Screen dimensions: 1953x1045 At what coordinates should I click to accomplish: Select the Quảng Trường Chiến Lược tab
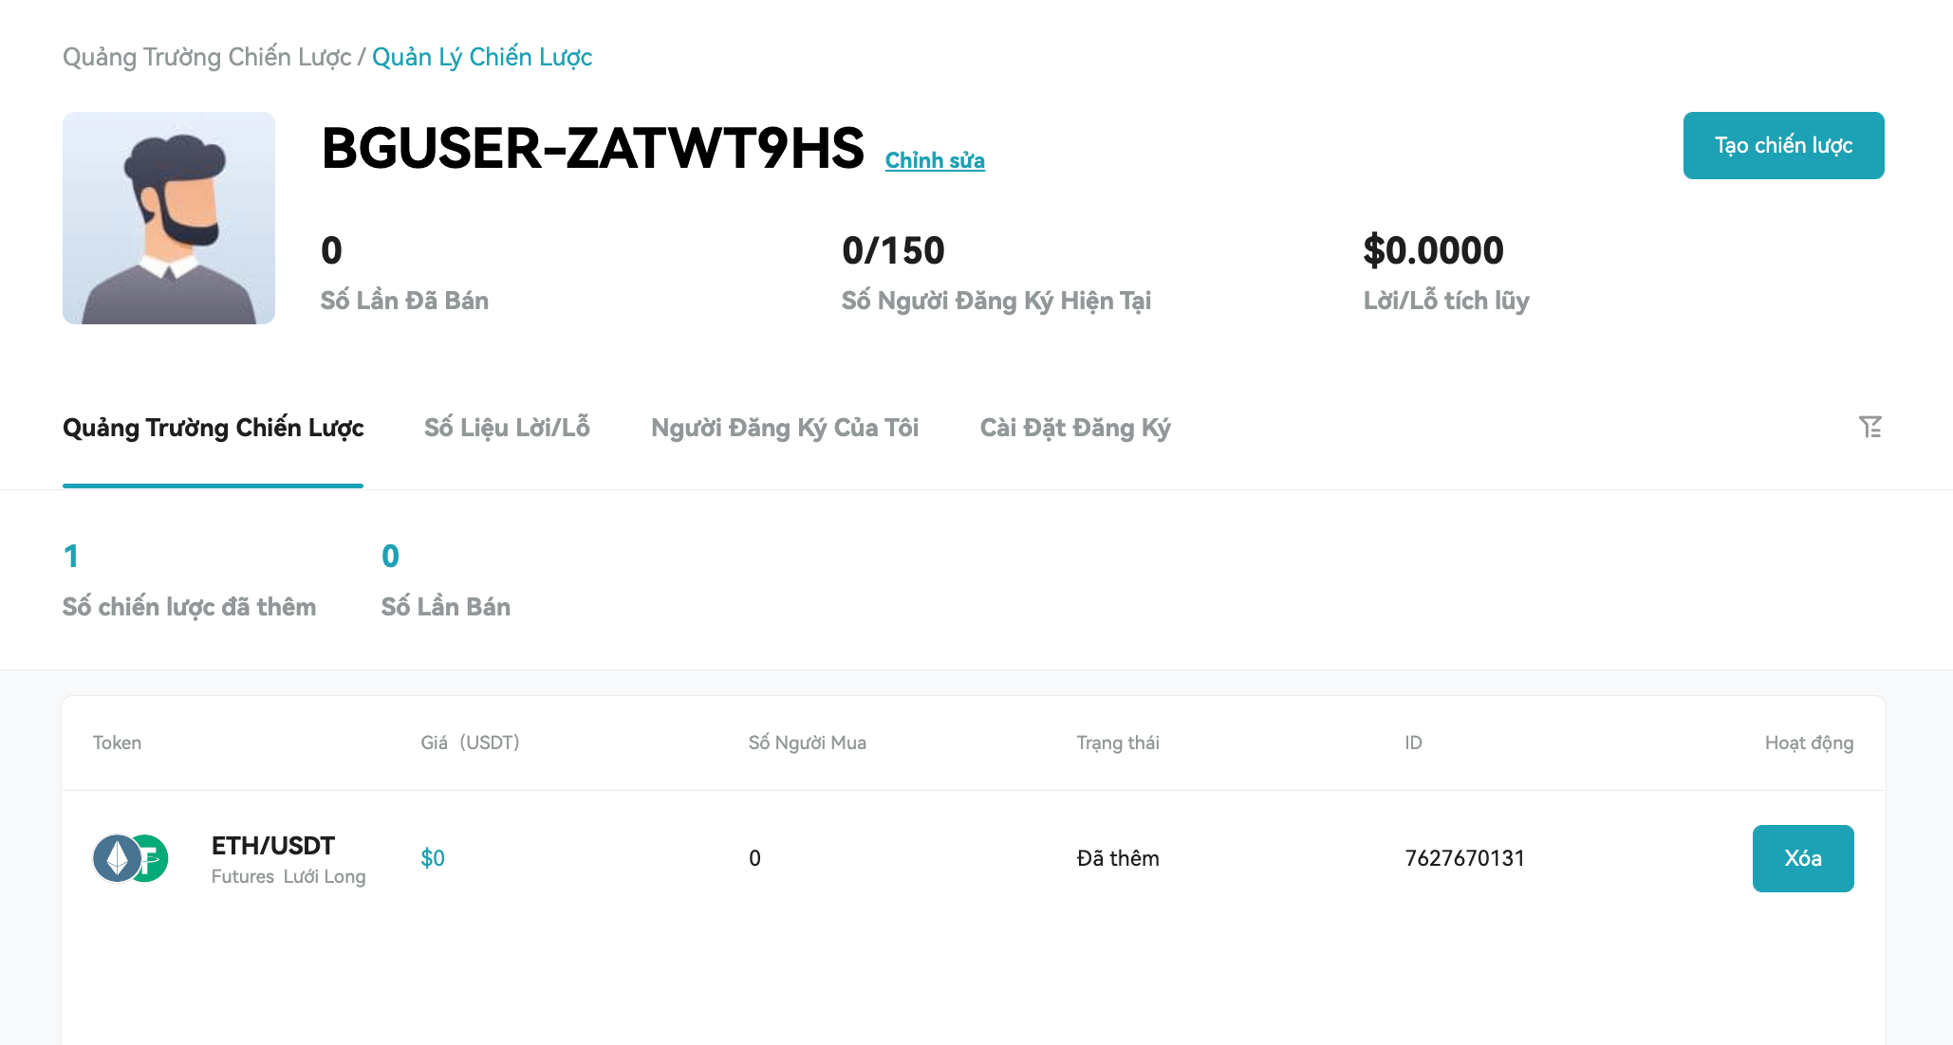[x=214, y=428]
